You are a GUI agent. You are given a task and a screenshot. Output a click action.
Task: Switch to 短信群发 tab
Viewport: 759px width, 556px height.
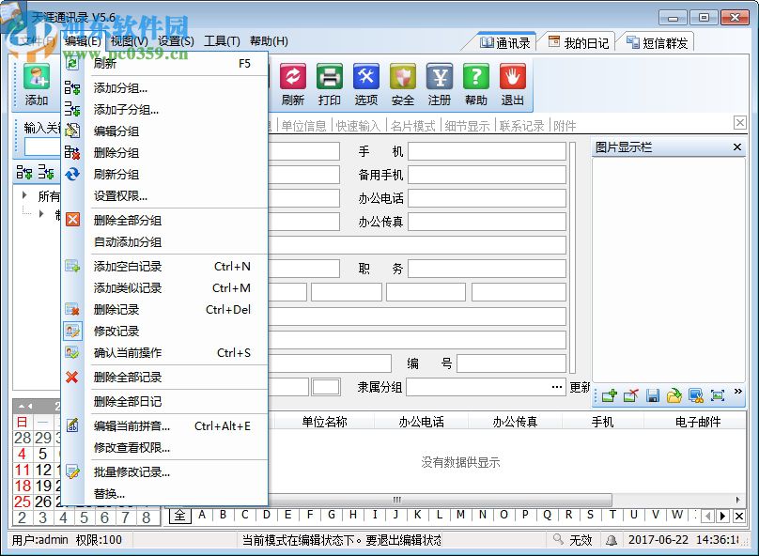pyautogui.click(x=657, y=43)
